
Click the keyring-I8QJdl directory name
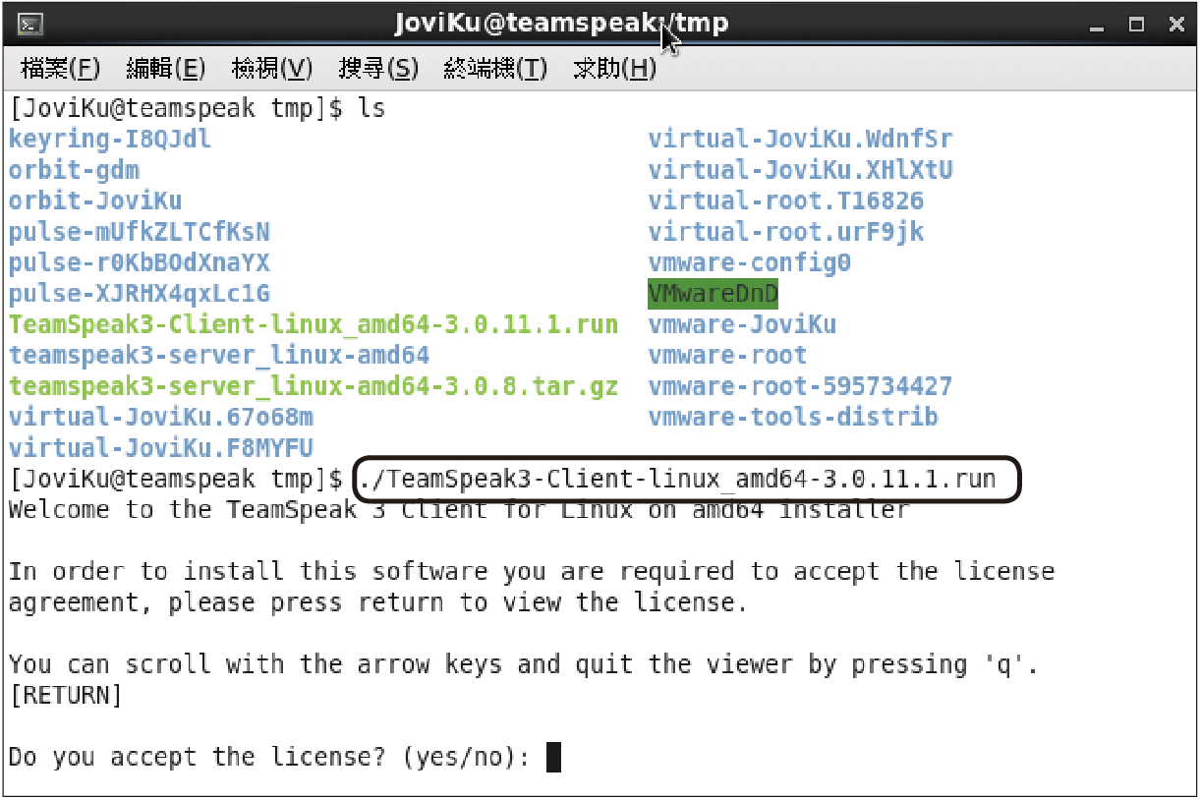110,140
